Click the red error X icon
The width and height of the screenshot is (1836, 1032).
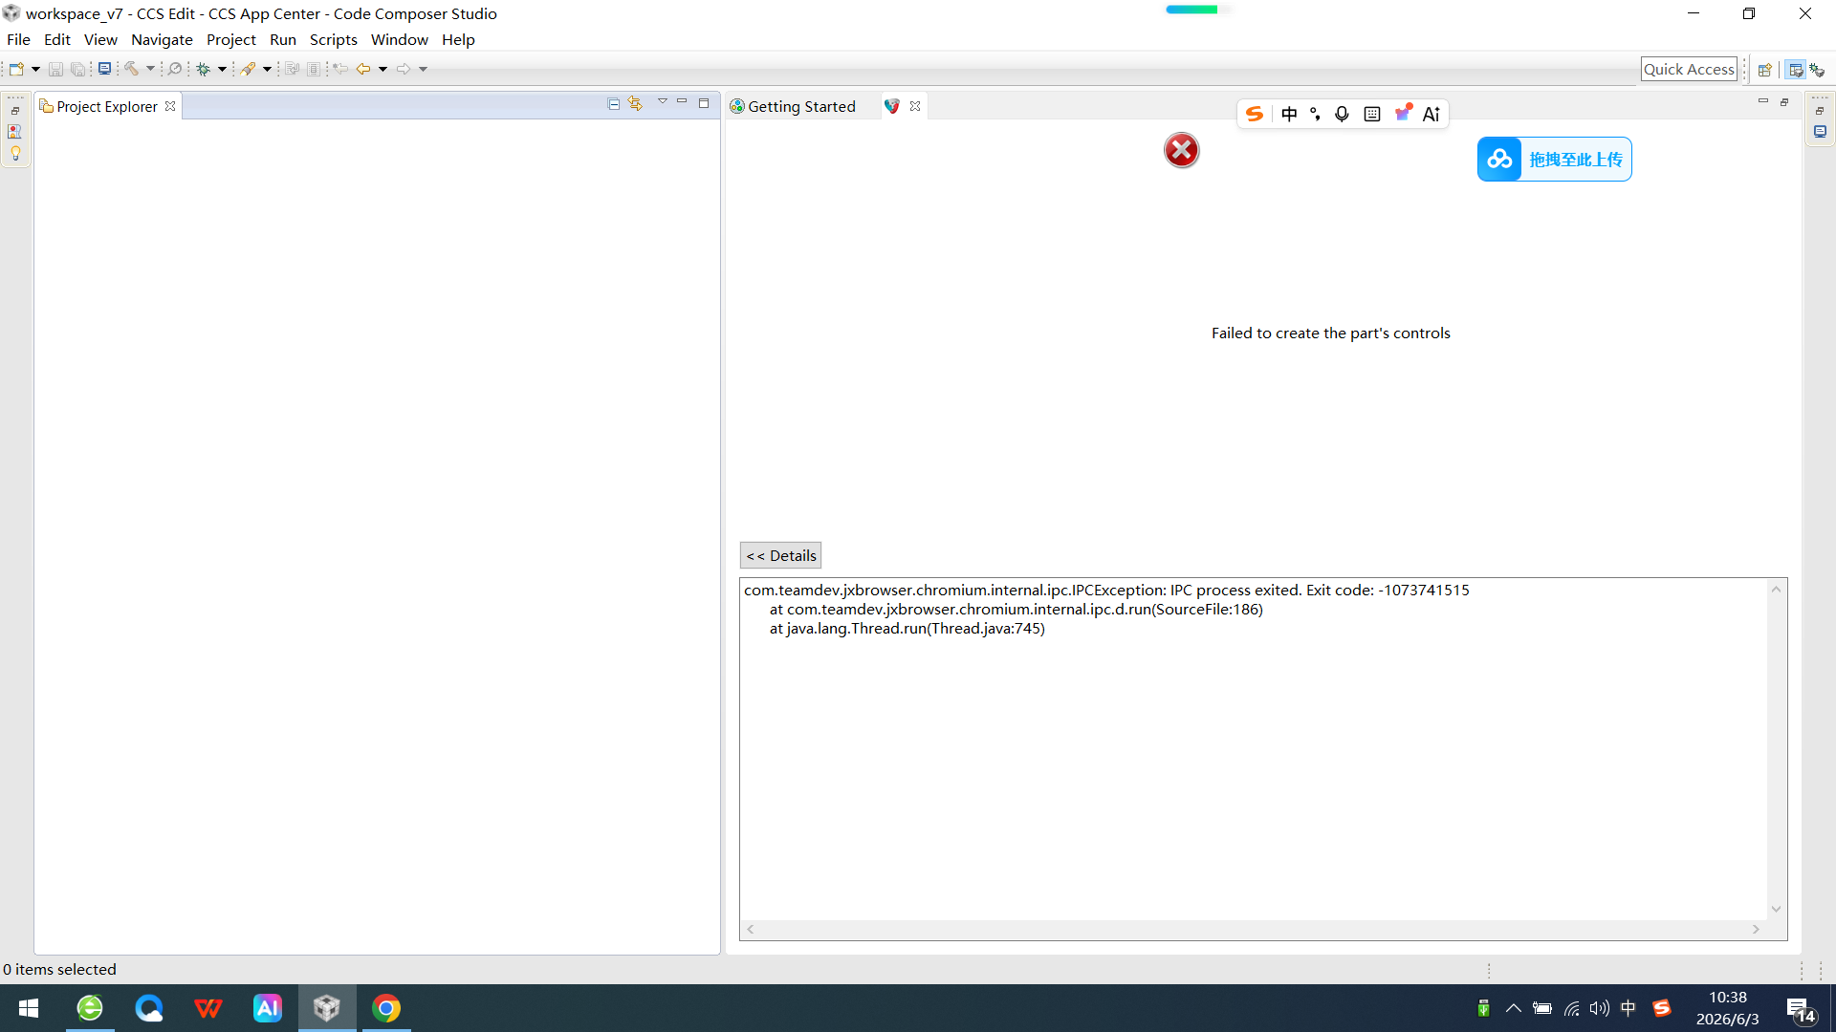(1182, 150)
